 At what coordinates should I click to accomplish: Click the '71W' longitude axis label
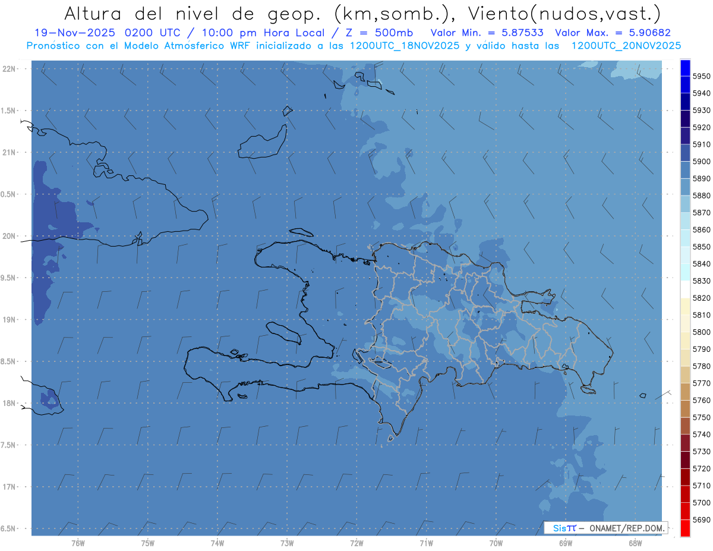coord(426,543)
